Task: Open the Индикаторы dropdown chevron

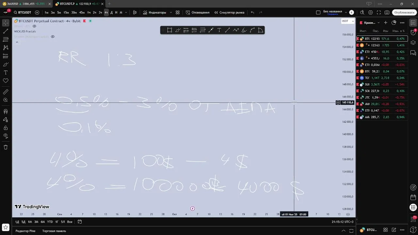Action: [171, 12]
